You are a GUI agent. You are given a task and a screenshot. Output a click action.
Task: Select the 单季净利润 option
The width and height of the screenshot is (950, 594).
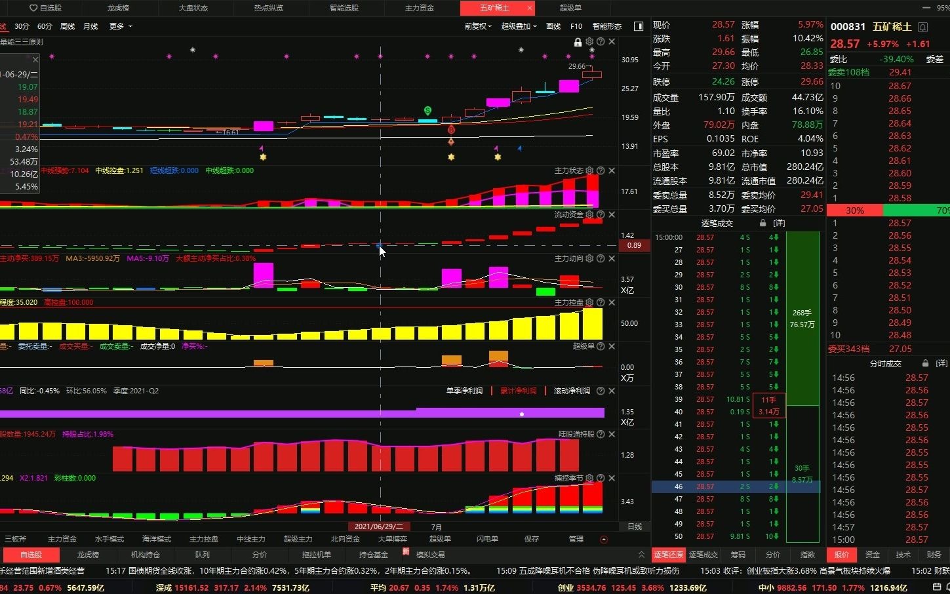pos(464,391)
